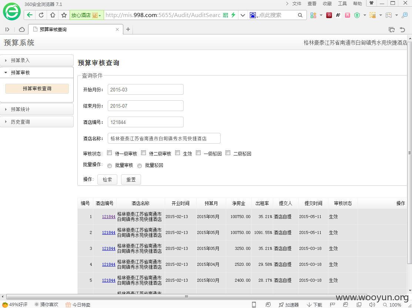
Task: Click the pink ticket extension icon
Action: tap(347, 15)
